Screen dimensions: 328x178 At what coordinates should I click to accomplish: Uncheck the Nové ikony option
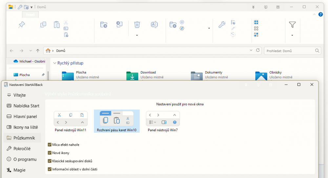(50, 153)
